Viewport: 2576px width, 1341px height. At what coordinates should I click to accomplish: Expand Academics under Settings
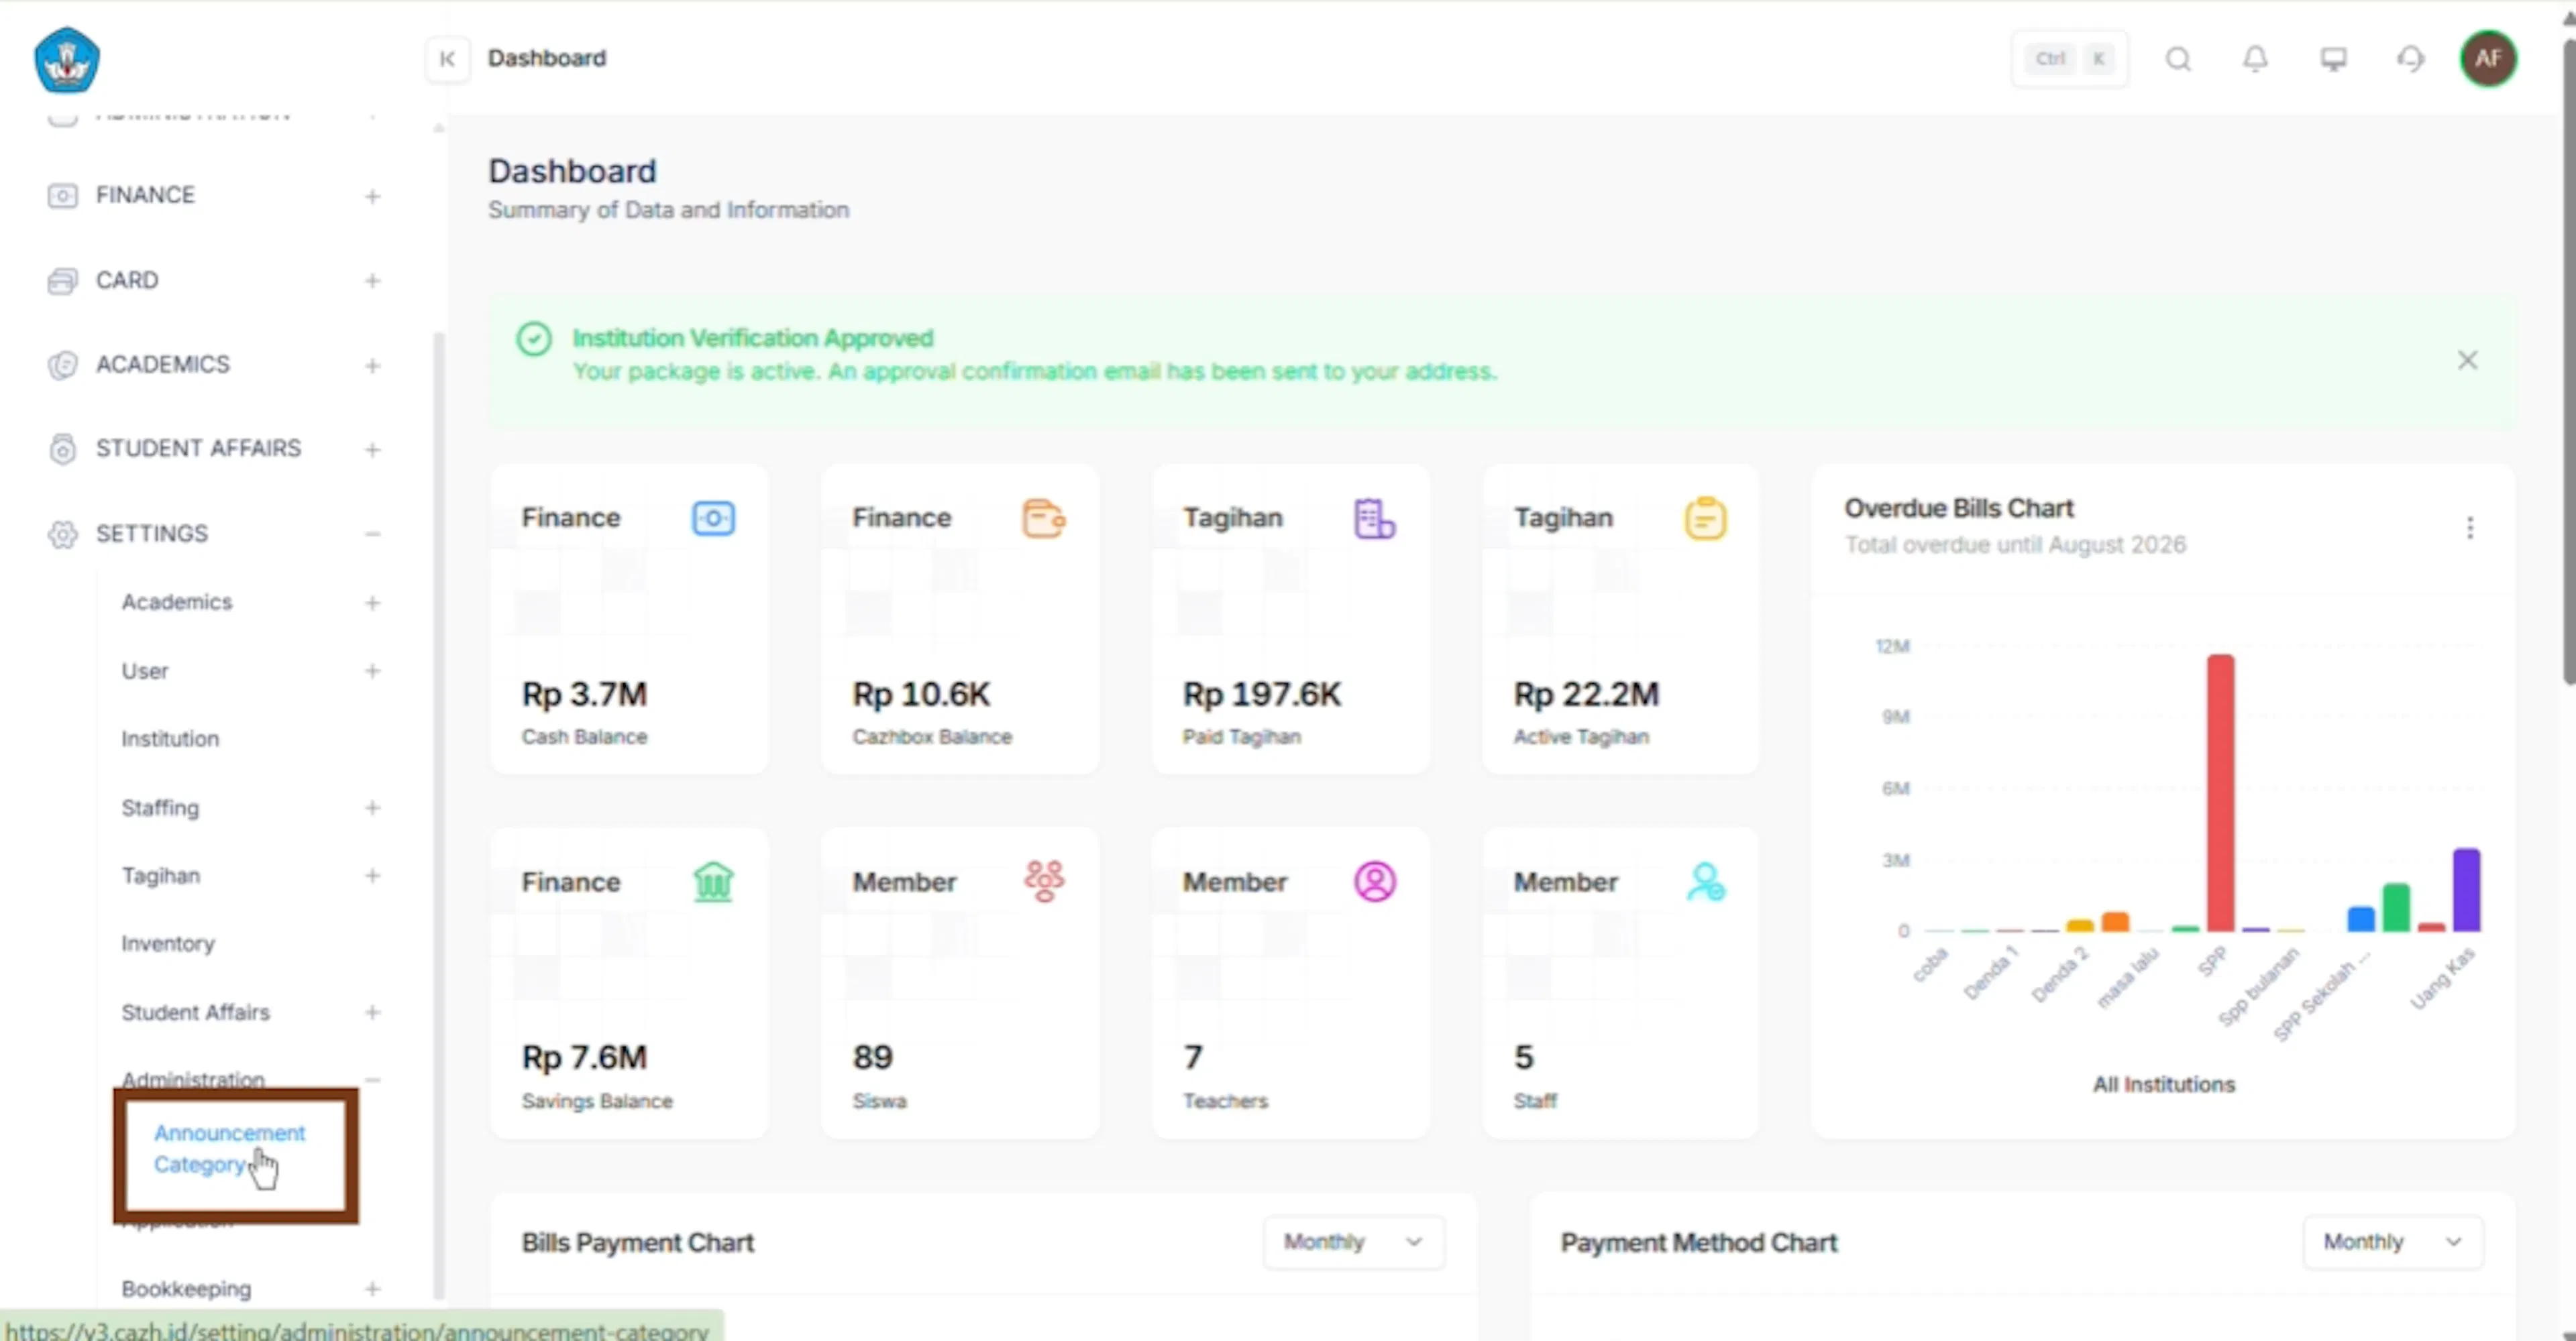click(x=372, y=603)
